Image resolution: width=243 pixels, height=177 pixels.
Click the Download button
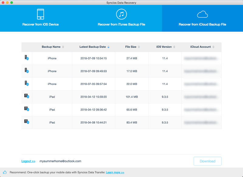[207, 161]
